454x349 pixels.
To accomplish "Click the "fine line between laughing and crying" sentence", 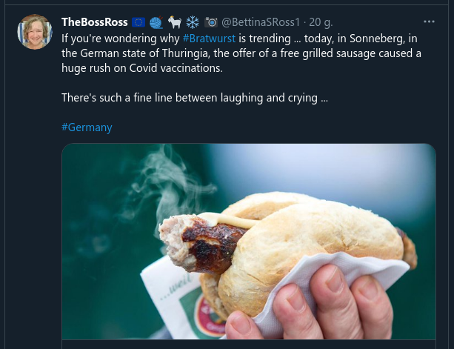I will (194, 98).
